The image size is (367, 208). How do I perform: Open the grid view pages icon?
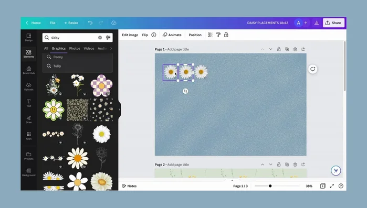click(323, 186)
